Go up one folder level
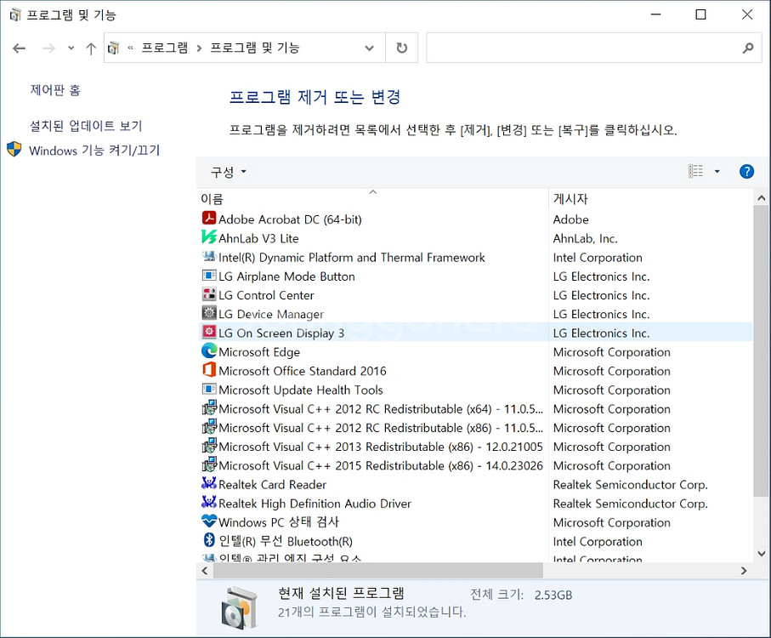Screen dimensions: 771x638 [90, 48]
